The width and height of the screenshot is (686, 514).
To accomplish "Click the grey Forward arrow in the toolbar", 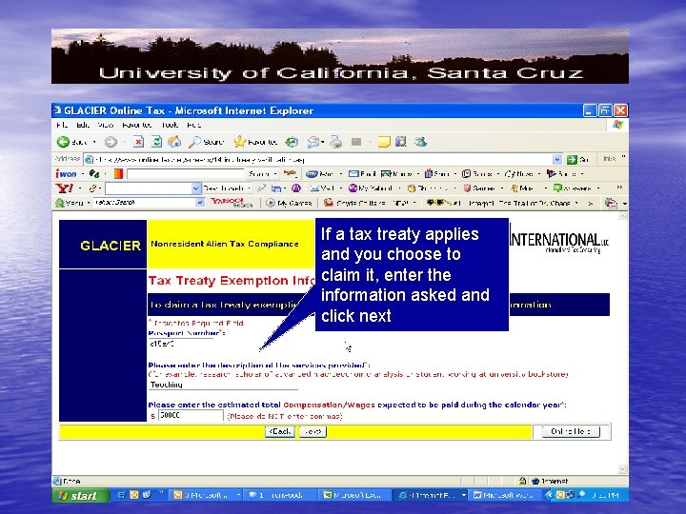I will coord(111,142).
